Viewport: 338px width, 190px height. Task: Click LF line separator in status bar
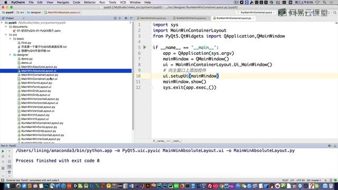click(x=292, y=180)
